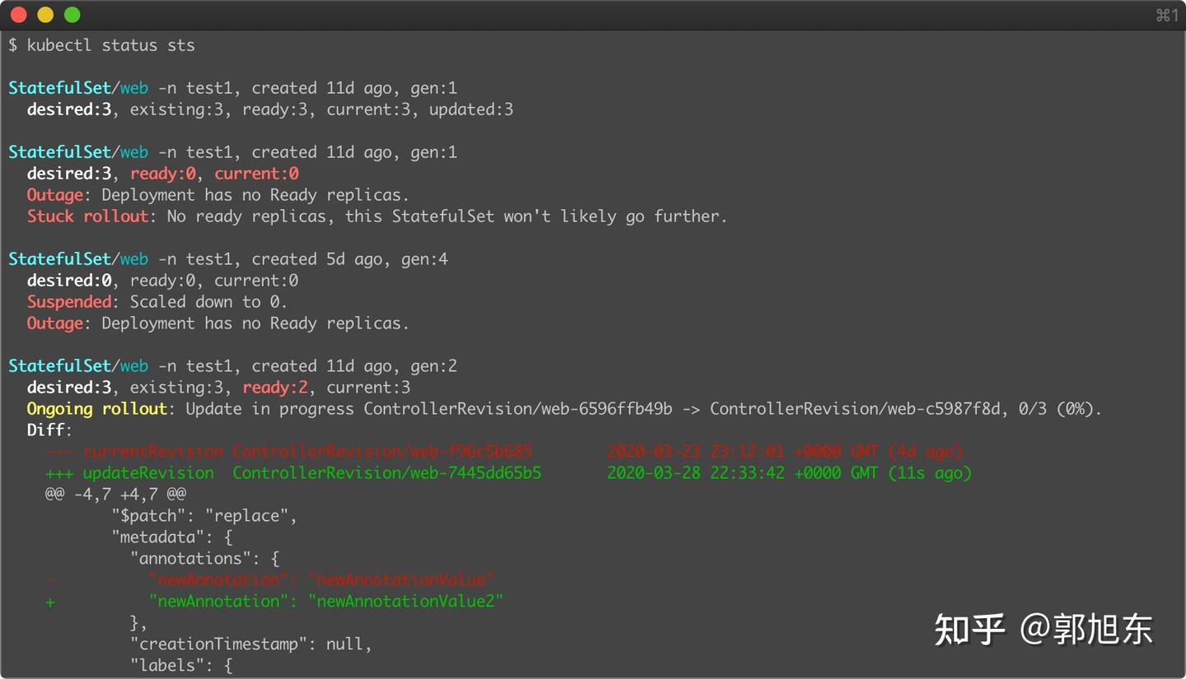Click the red "Suspended" label
This screenshot has width=1186, height=679.
(x=69, y=302)
